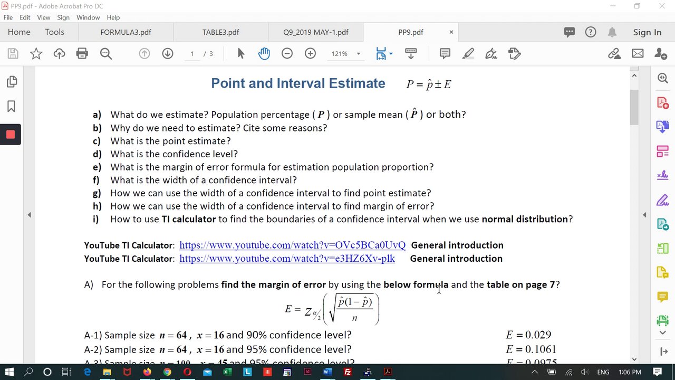Screen dimensions: 675x380
Task: Add PP9.pdf to starred bookmarks
Action: (x=36, y=53)
